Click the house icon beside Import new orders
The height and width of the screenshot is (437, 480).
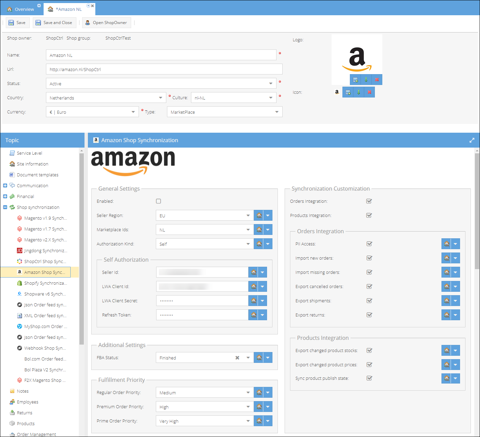click(447, 258)
